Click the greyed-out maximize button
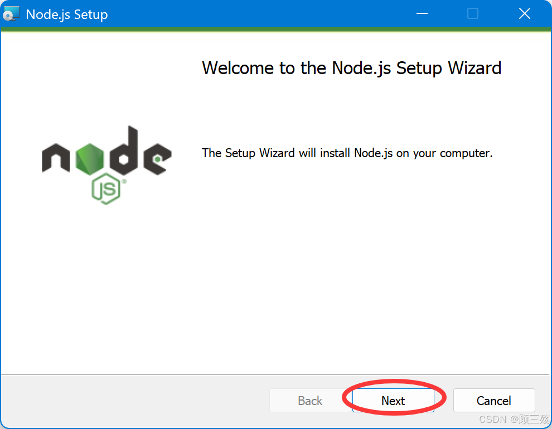 click(x=472, y=14)
